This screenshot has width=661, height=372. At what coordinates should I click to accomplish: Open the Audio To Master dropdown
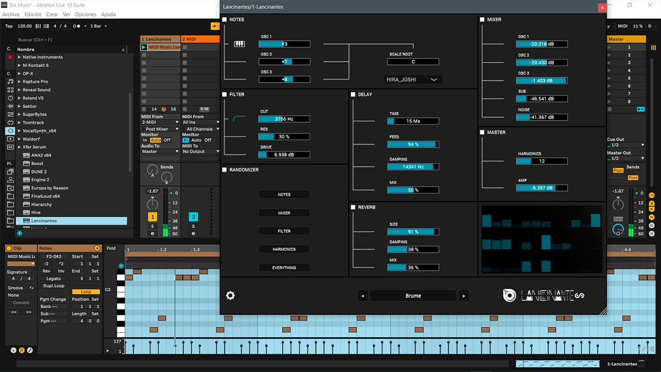tap(160, 152)
